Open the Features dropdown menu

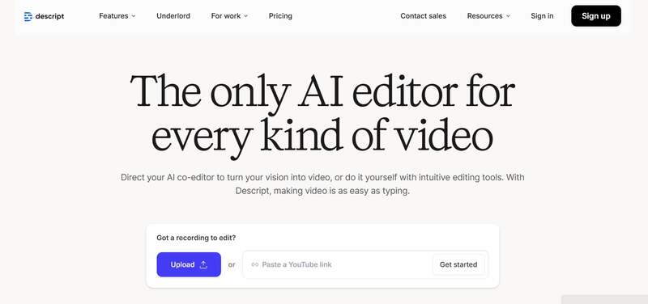coord(117,16)
